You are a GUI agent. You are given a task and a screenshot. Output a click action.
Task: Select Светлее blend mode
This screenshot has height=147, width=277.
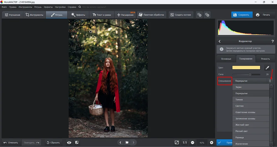click(x=251, y=106)
